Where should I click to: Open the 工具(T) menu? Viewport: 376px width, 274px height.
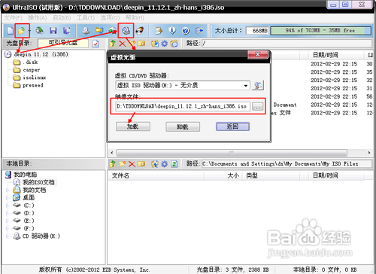click(x=86, y=18)
